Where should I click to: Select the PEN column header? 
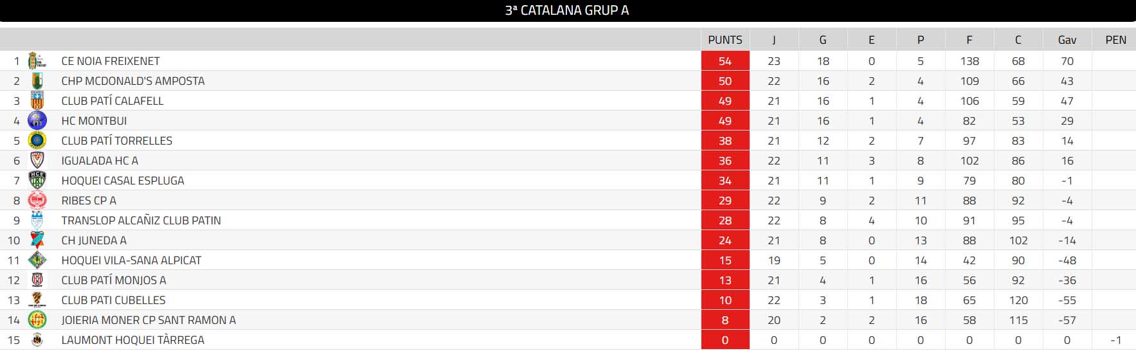coord(1115,40)
